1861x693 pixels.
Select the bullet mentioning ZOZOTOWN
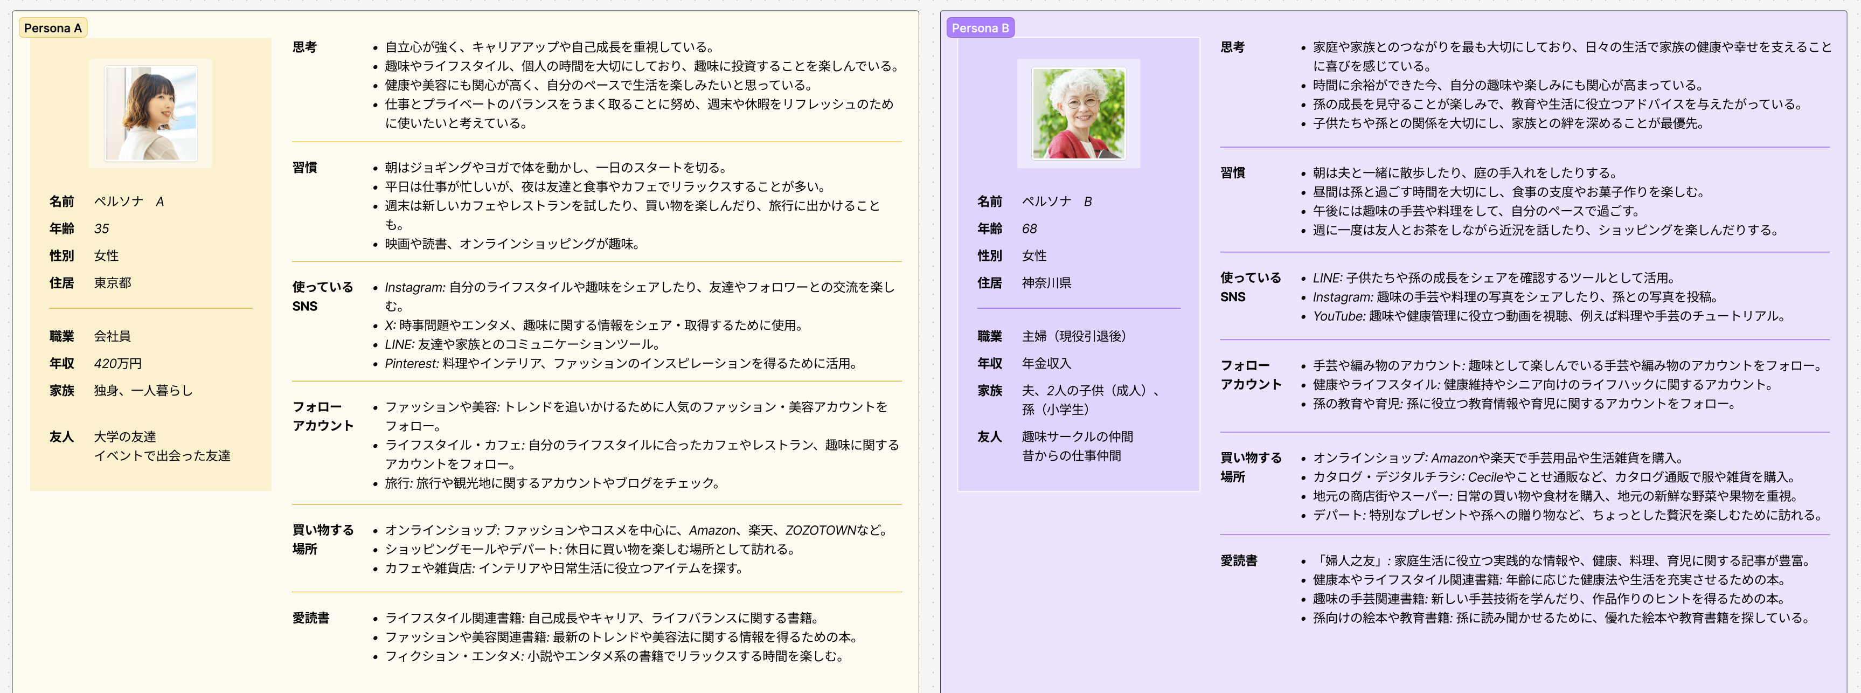point(637,530)
